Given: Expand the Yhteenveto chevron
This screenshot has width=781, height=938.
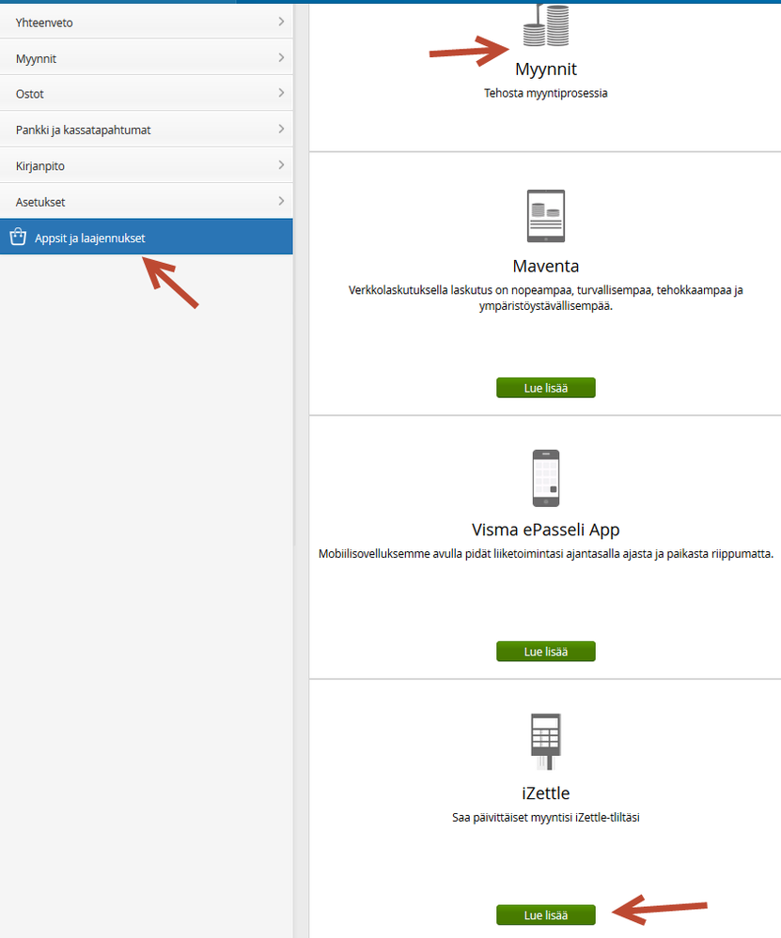Looking at the screenshot, I should (281, 22).
